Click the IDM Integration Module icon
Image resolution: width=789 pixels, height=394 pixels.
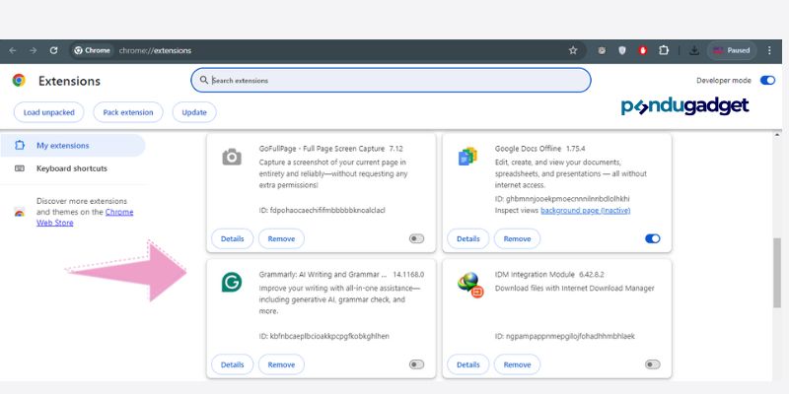tap(470, 285)
